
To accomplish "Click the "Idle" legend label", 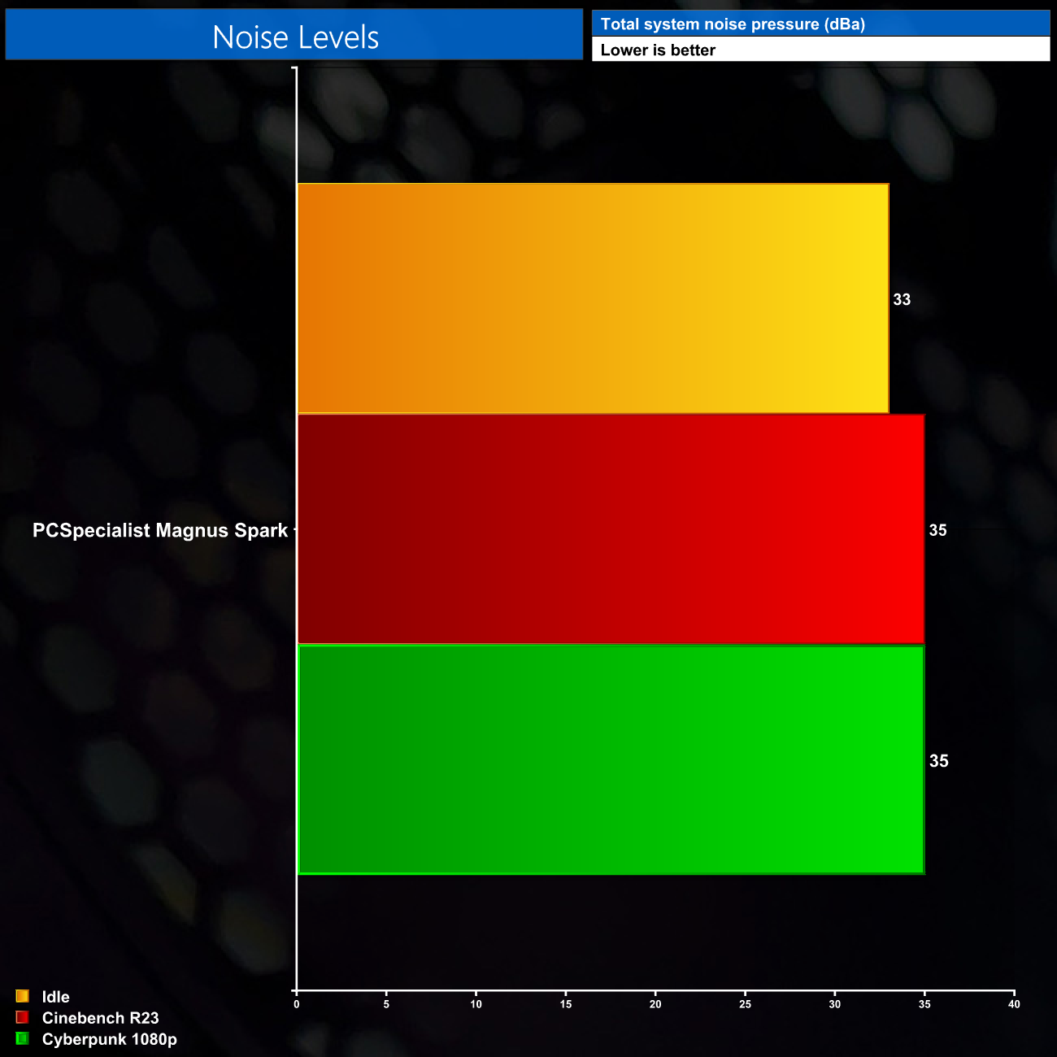I will click(x=56, y=997).
